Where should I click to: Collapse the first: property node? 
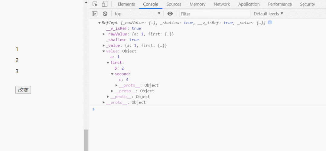[x=108, y=63]
